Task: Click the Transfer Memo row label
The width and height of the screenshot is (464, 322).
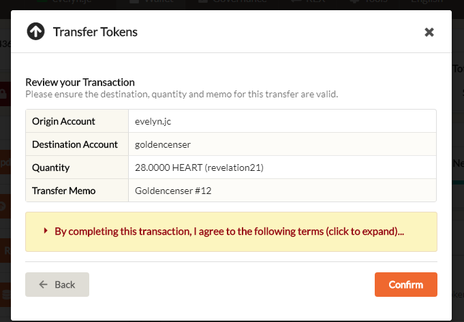Action: click(64, 191)
